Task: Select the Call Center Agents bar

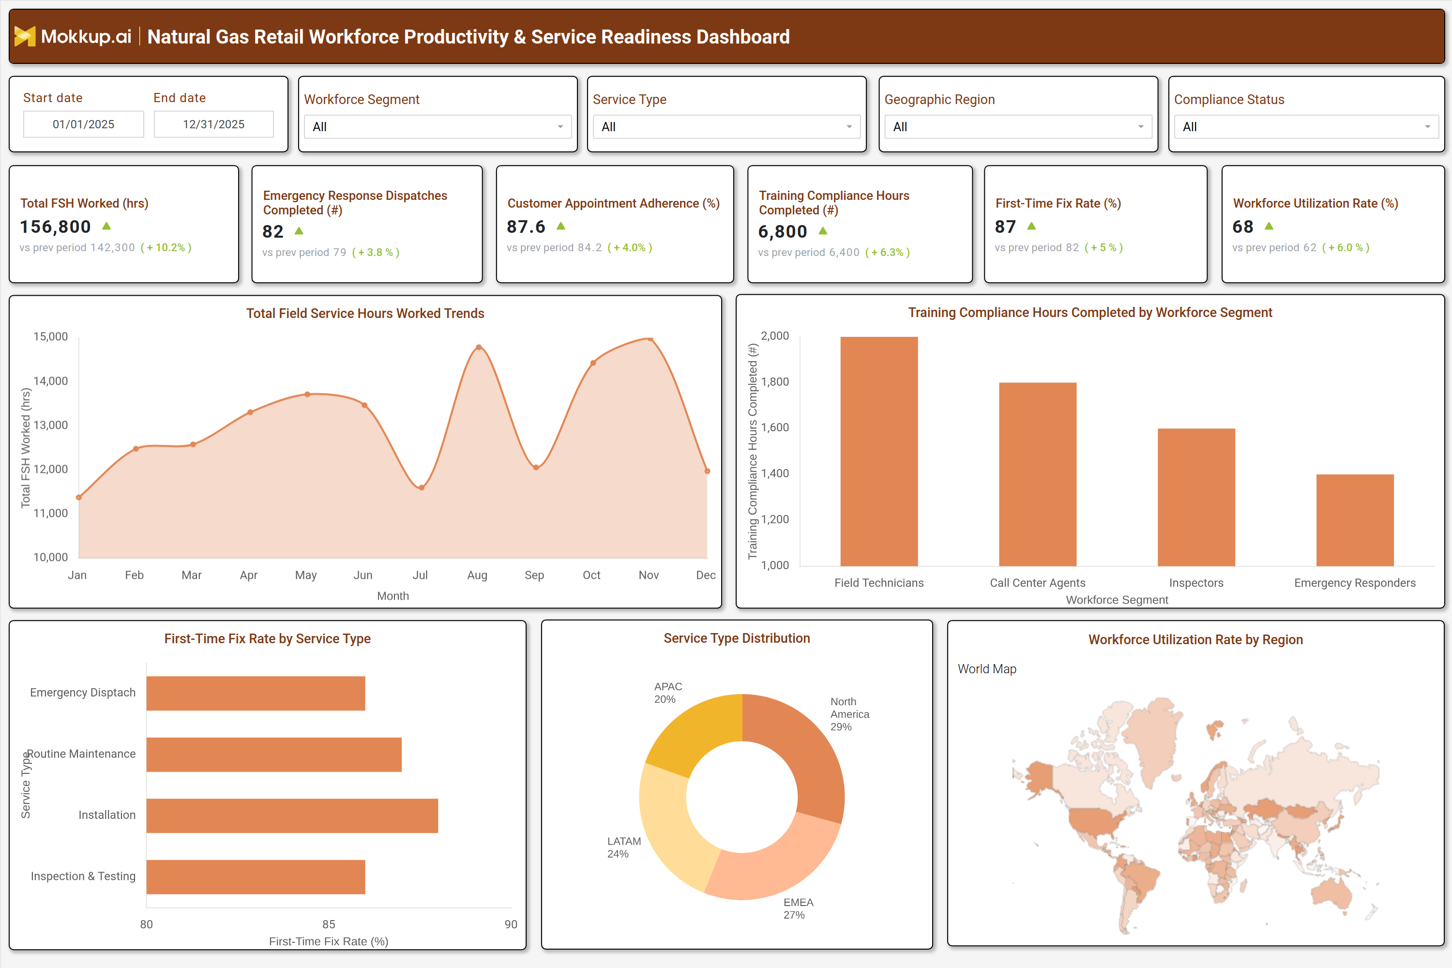Action: click(x=1038, y=474)
